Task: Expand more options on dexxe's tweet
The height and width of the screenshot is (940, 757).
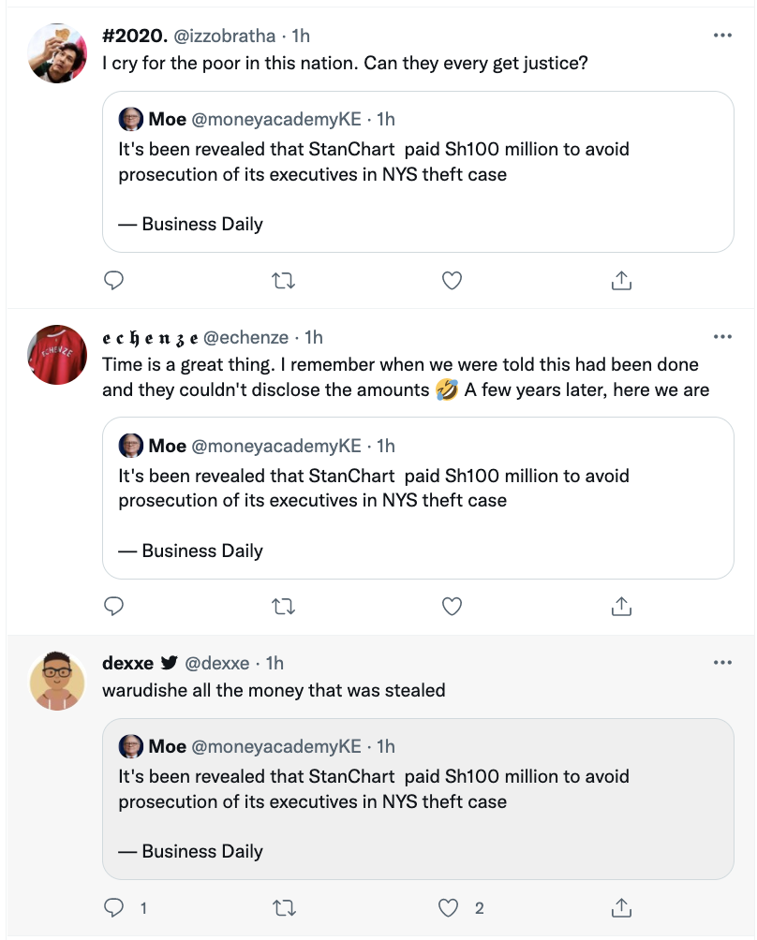Action: 722,663
